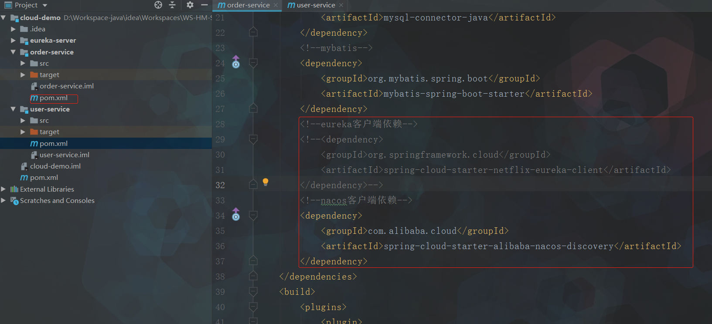Hide the Project tool window
Viewport: 712px width, 324px height.
[x=204, y=5]
